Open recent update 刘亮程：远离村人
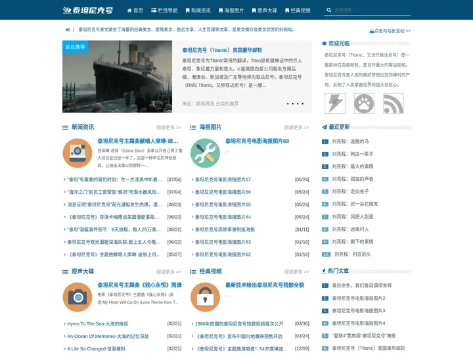Viewport: 473px width, 355px height. click(x=350, y=229)
